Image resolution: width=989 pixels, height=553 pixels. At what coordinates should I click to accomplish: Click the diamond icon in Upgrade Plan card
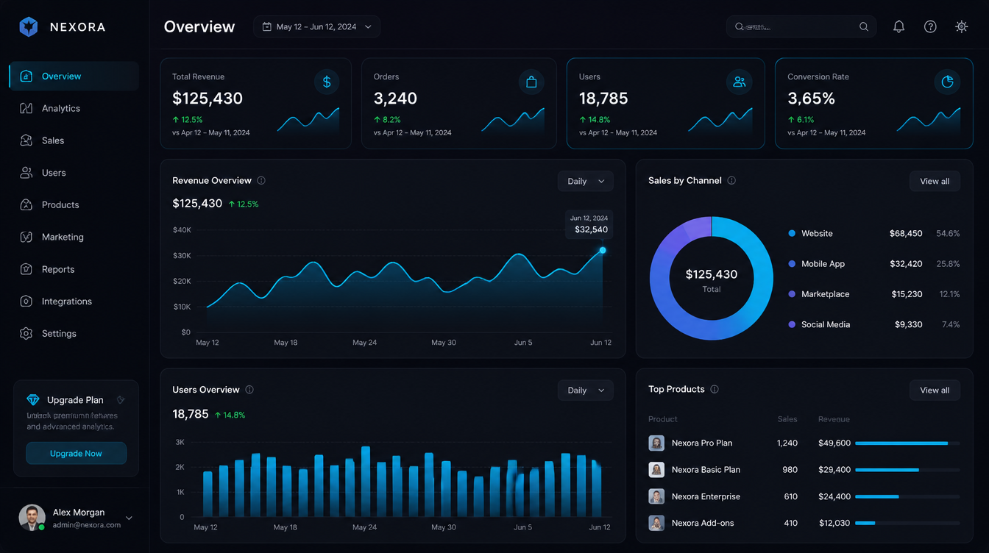(33, 400)
